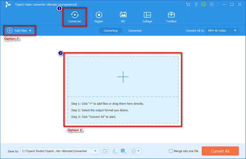Click the Save to path field
Viewport: 246px width, 159px height.
pyautogui.click(x=56, y=151)
